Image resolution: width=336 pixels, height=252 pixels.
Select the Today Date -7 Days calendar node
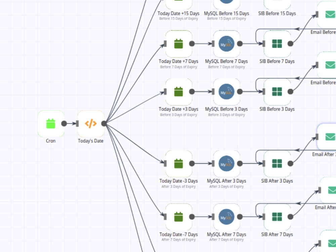click(x=178, y=217)
